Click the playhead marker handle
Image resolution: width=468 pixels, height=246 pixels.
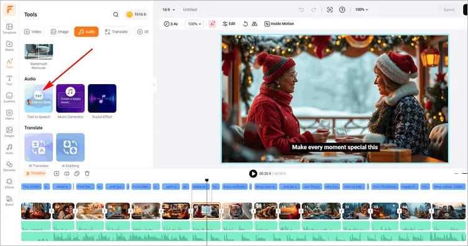207,181
